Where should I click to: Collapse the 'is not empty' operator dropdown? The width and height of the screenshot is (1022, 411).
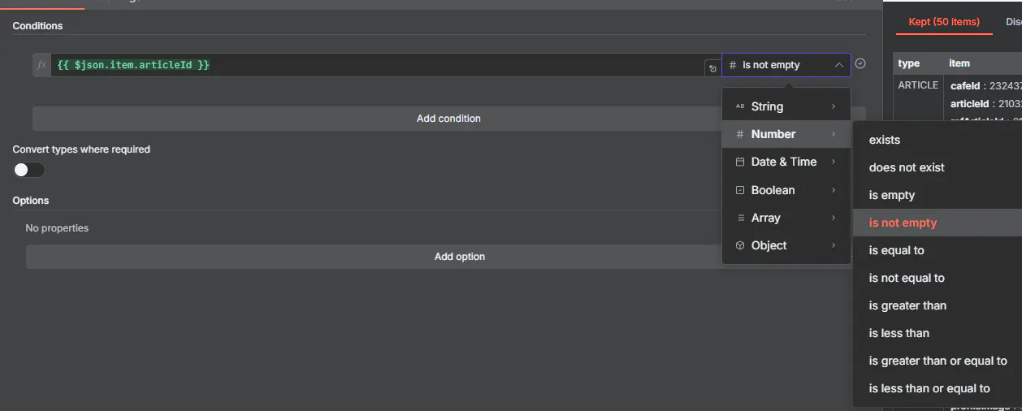coord(838,65)
